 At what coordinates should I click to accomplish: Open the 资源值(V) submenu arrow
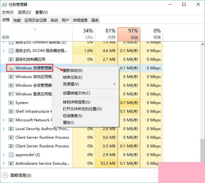(x=115, y=84)
